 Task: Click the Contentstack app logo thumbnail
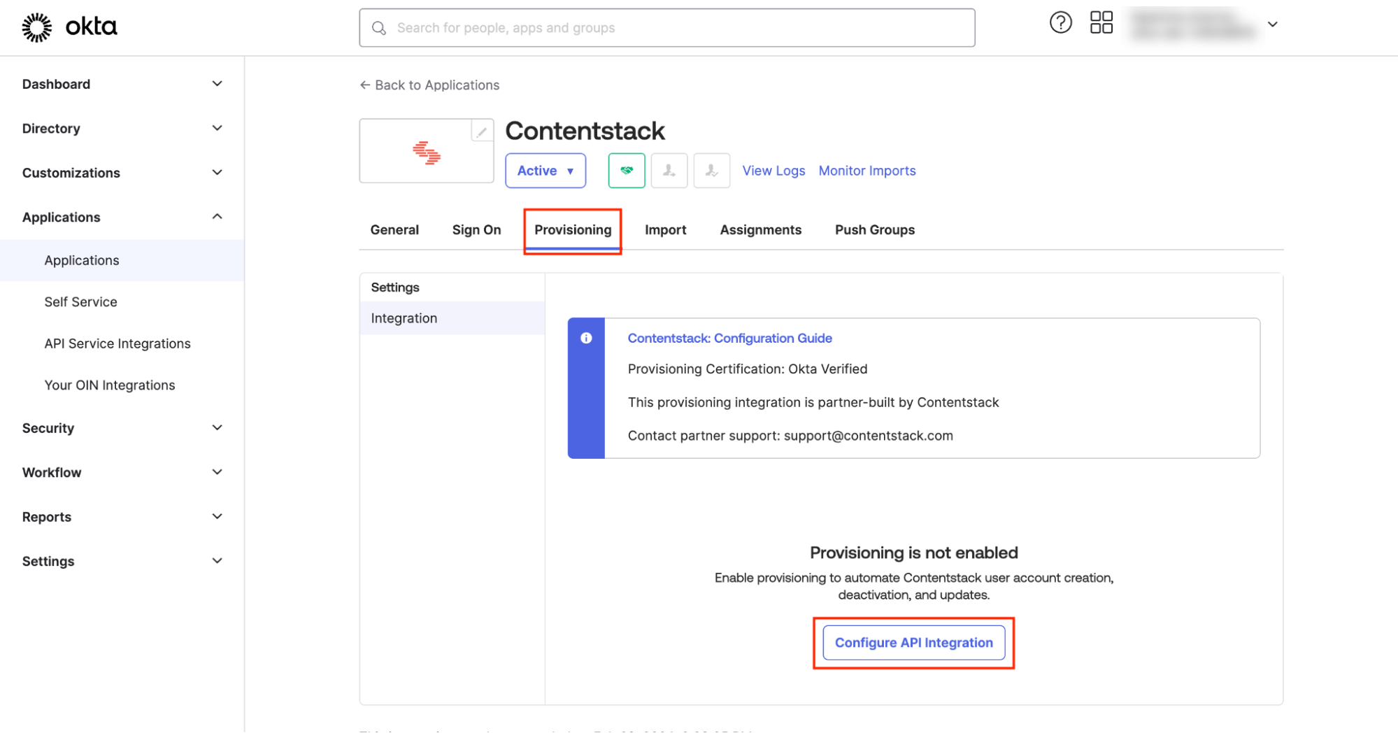(x=426, y=152)
